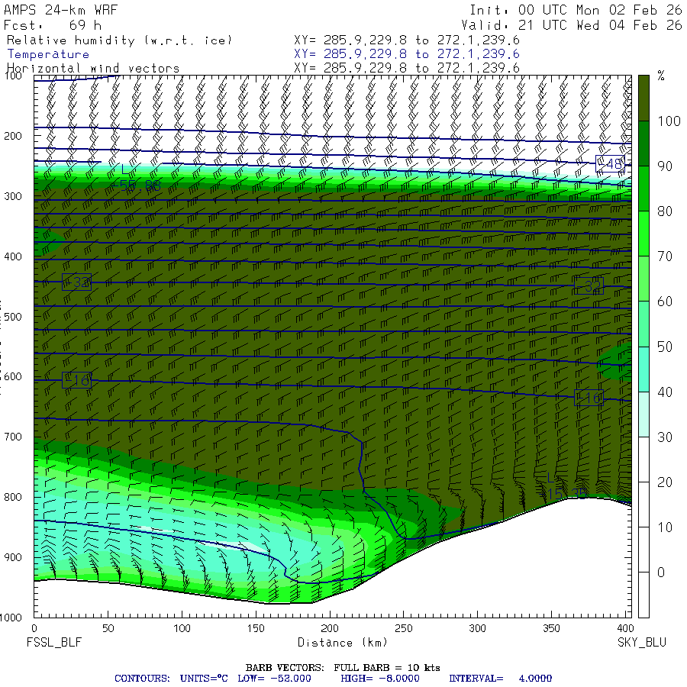Click the 'Fcst: 69 h' forecast label
Viewport: 687px width, 687px height.
[x=53, y=25]
